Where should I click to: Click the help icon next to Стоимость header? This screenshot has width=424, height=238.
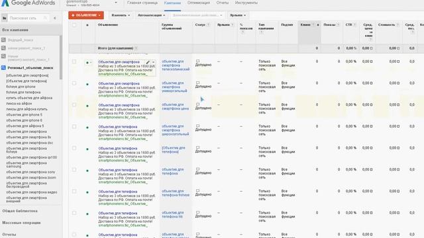[x=397, y=25]
